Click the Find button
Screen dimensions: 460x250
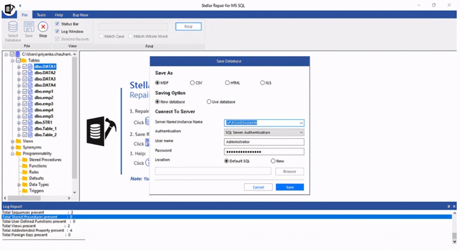tap(188, 27)
